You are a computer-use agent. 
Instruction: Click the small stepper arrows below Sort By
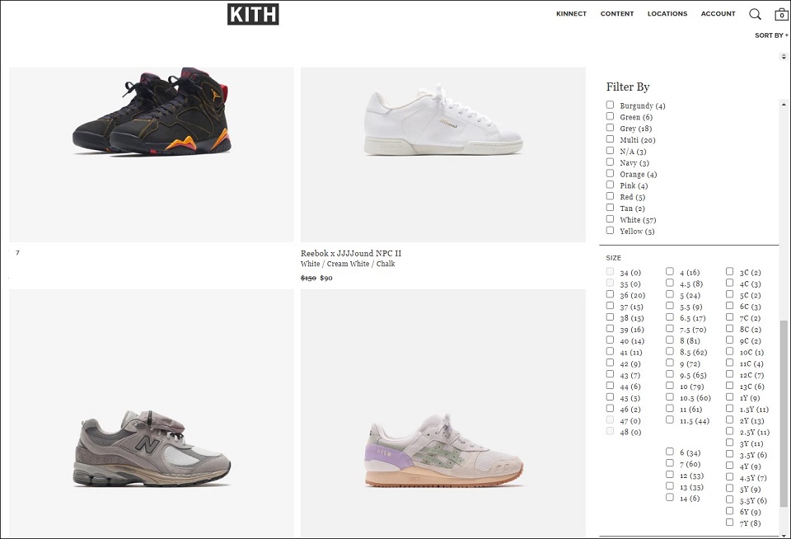point(784,57)
